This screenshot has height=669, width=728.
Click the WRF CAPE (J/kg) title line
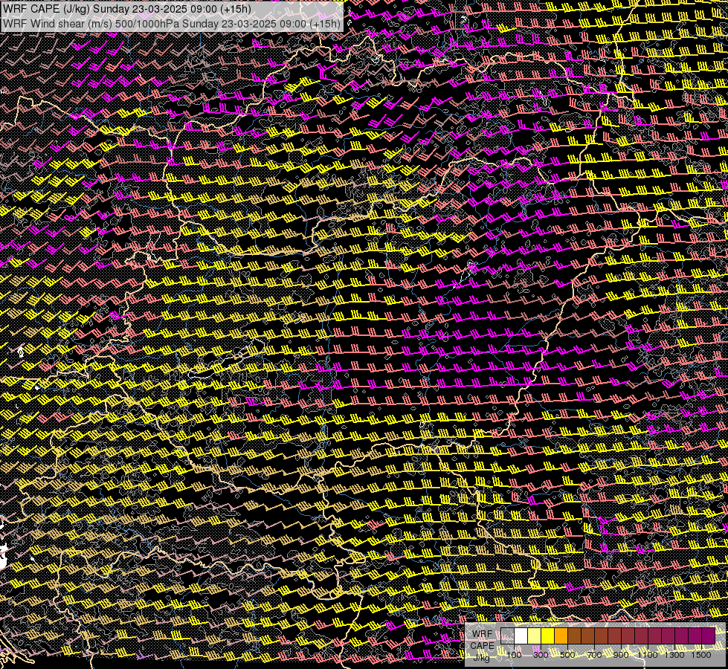pos(126,9)
